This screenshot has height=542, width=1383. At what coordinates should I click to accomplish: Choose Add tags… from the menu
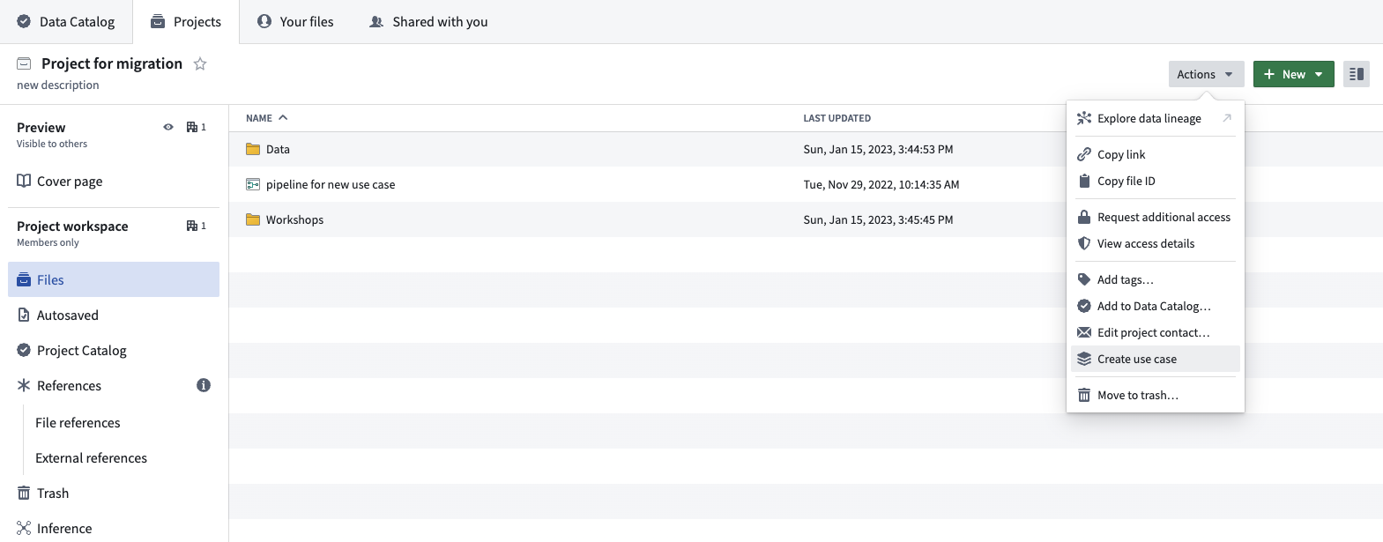[1155, 279]
